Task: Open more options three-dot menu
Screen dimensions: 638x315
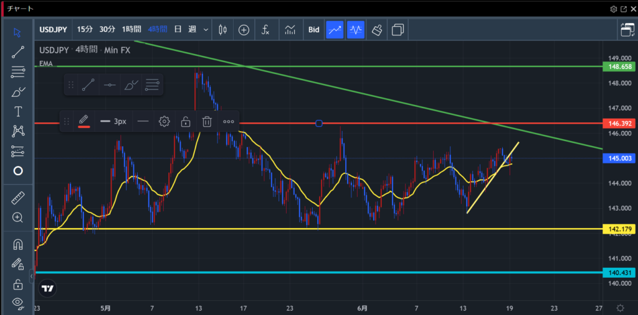Action: click(x=229, y=121)
